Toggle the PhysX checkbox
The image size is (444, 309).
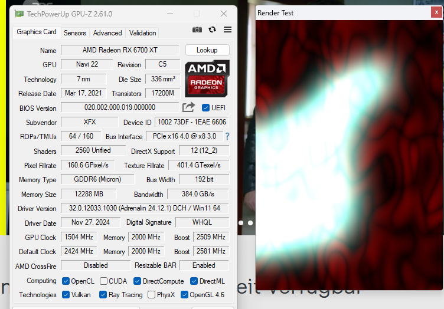point(152,295)
